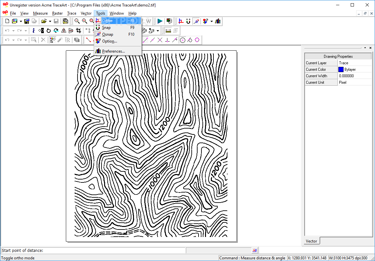Open the Vector menu
375x261 pixels.
click(x=86, y=13)
